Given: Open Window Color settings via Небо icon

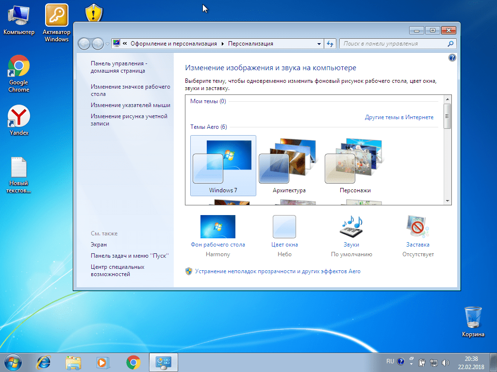Looking at the screenshot, I should click(x=284, y=226).
